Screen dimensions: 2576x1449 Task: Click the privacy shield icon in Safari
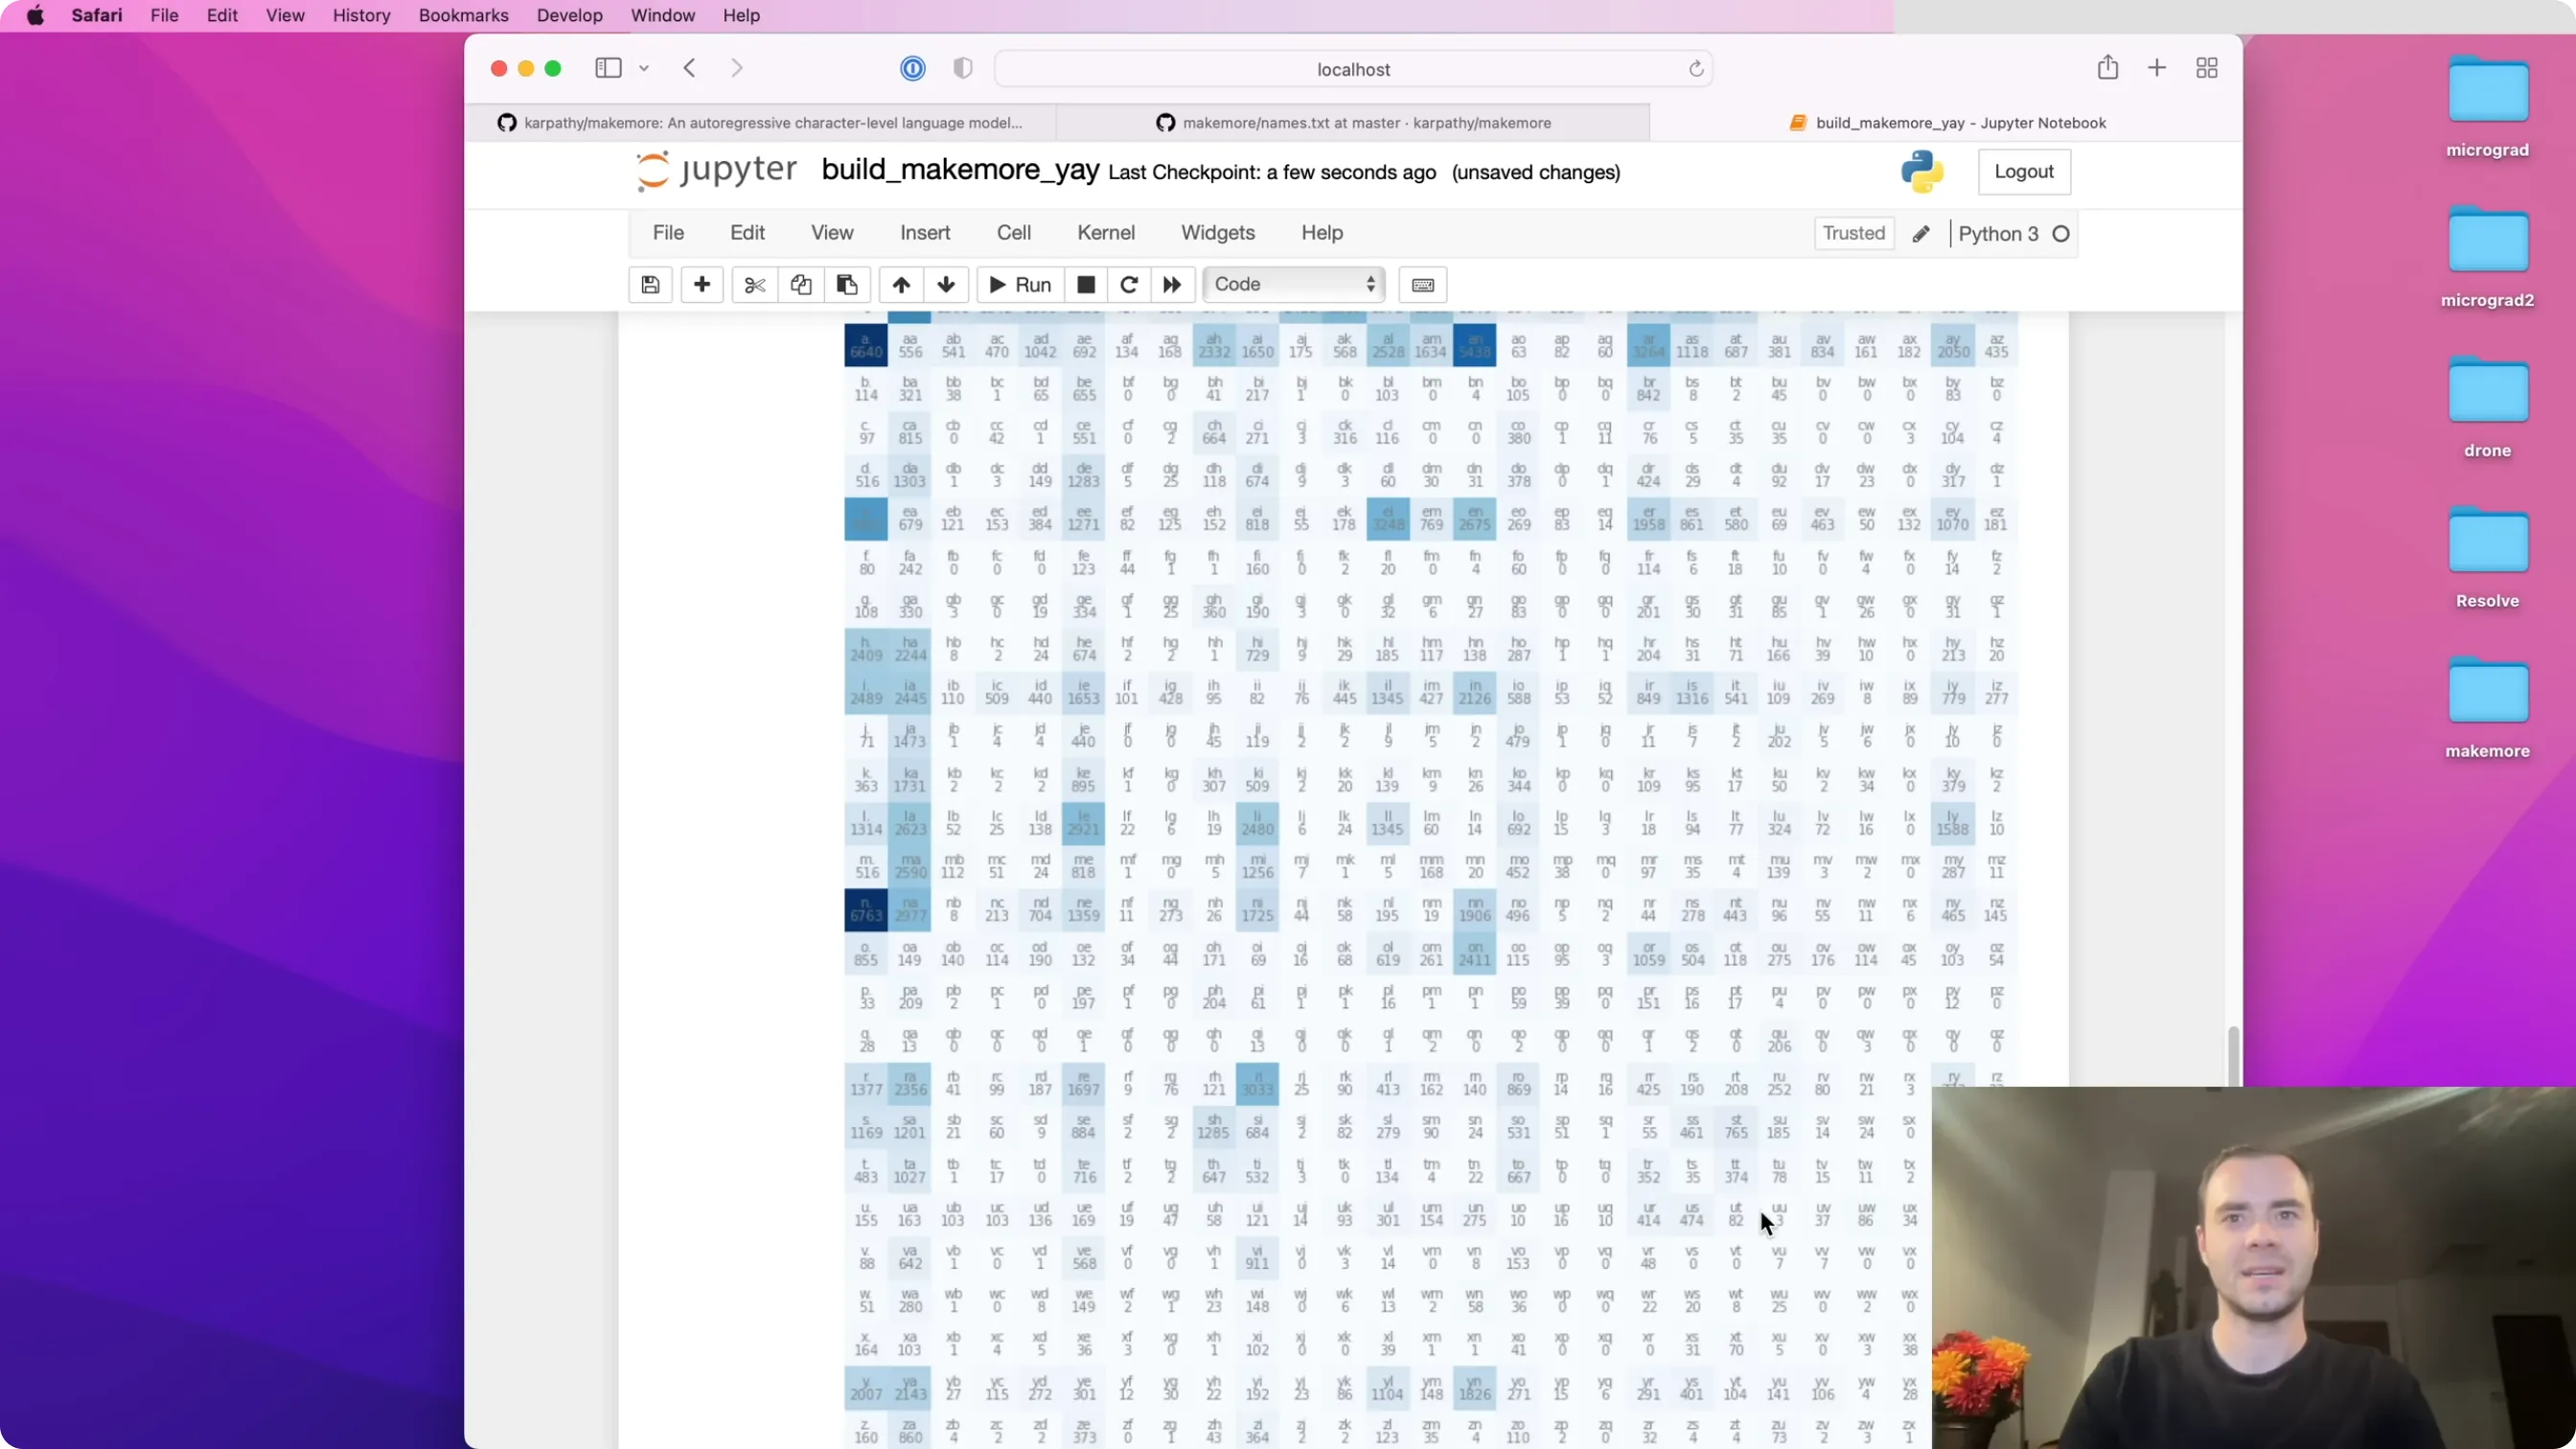963,68
